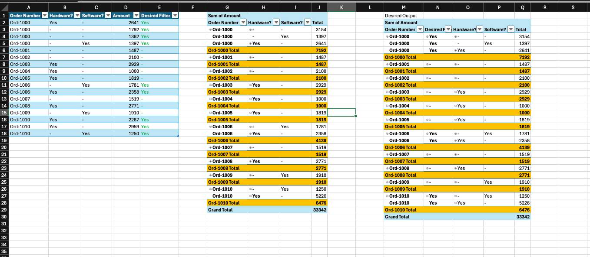Select the column S header
This screenshot has width=590, height=257.
tap(573, 7)
